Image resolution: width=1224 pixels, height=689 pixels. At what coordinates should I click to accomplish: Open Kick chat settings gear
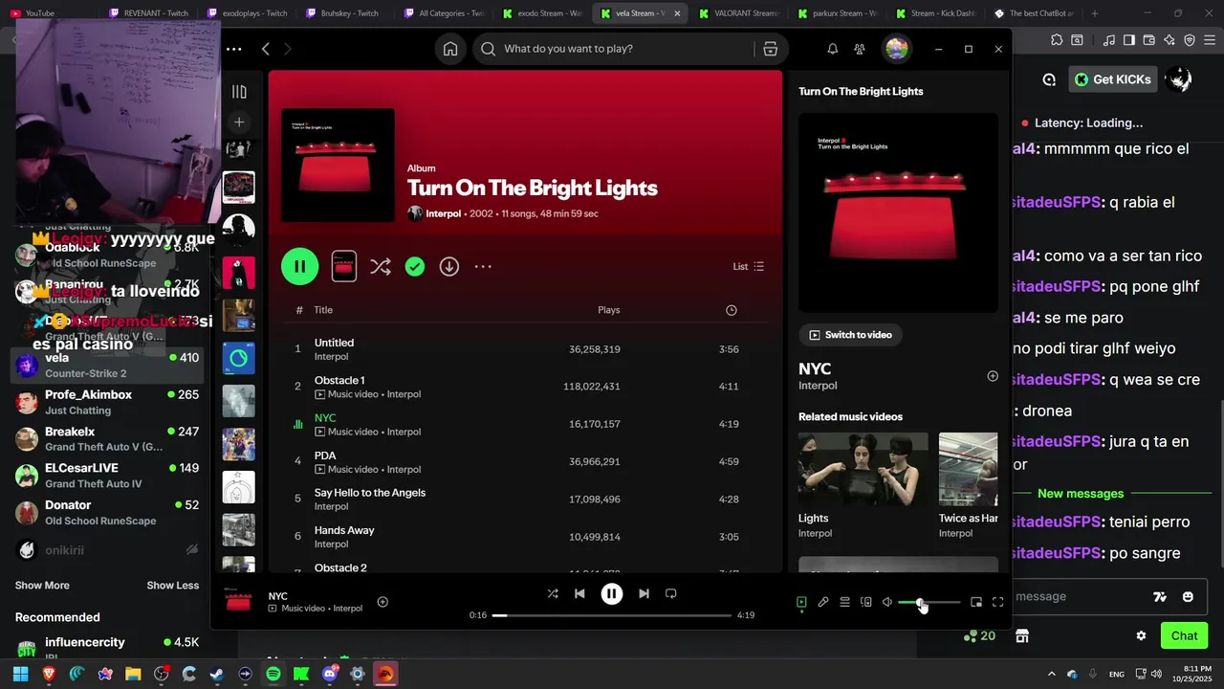tap(1141, 635)
